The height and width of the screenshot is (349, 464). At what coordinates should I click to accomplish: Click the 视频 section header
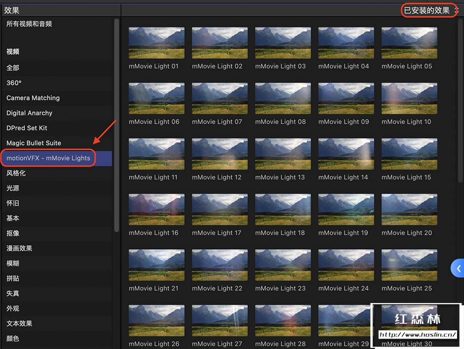(x=13, y=52)
